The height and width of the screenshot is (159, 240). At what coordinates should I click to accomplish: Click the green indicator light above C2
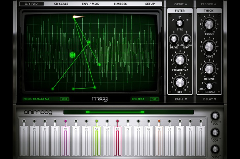97,121
